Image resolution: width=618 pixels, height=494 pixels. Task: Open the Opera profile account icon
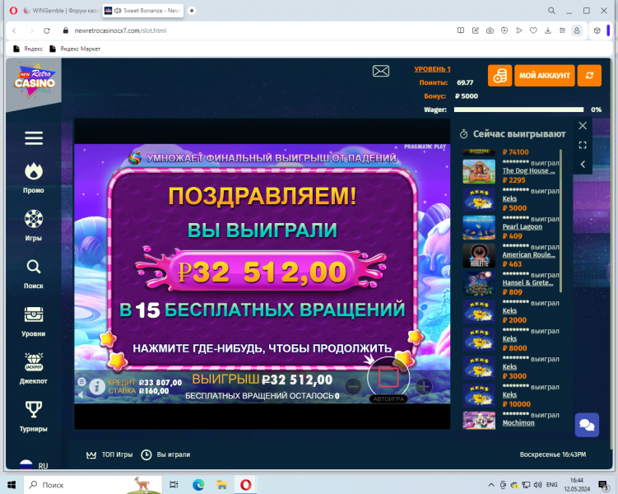coord(577,30)
